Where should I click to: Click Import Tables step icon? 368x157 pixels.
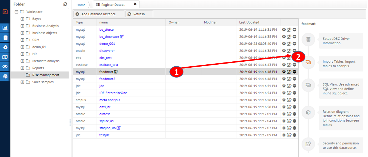point(308,62)
